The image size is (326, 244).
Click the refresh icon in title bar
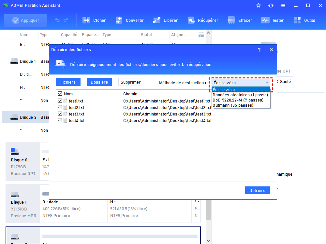[271, 6]
